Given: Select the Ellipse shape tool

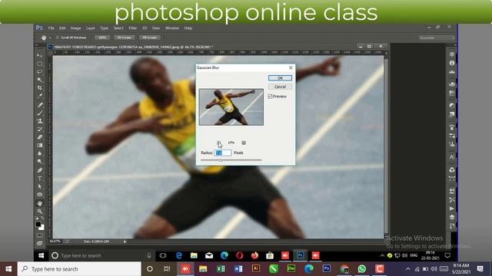Looking at the screenshot, I should 39,195.
